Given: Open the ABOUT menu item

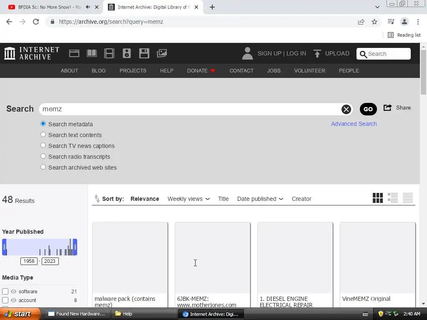Looking at the screenshot, I should (x=69, y=71).
